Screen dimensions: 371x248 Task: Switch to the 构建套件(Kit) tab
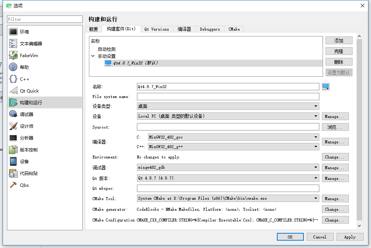pyautogui.click(x=121, y=29)
